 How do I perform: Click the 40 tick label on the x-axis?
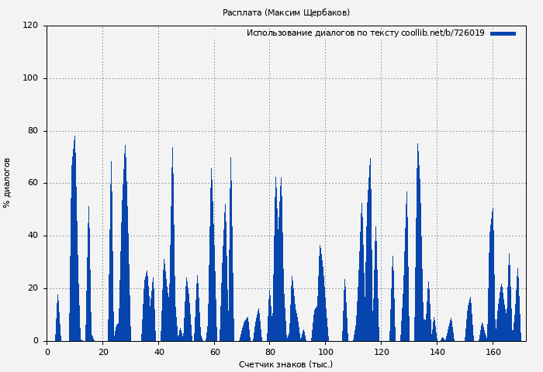click(158, 352)
